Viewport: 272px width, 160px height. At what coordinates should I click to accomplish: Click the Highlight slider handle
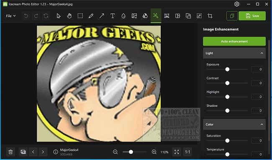[x=227, y=97]
